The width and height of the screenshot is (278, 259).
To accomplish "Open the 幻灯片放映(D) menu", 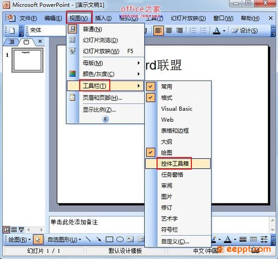I will [x=188, y=18].
